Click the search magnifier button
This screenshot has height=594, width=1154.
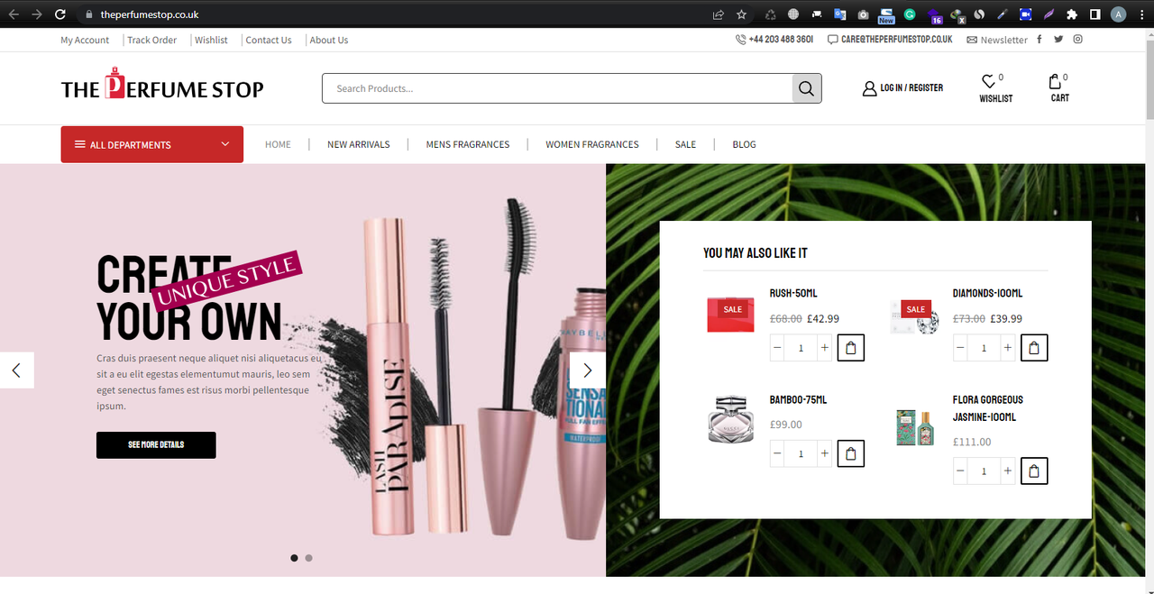click(807, 88)
